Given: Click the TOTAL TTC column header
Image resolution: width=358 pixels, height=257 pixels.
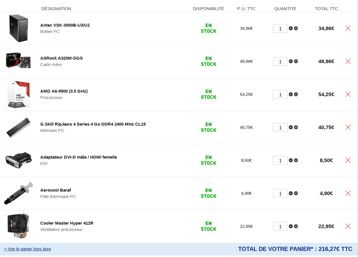Looking at the screenshot, I should [x=326, y=9].
